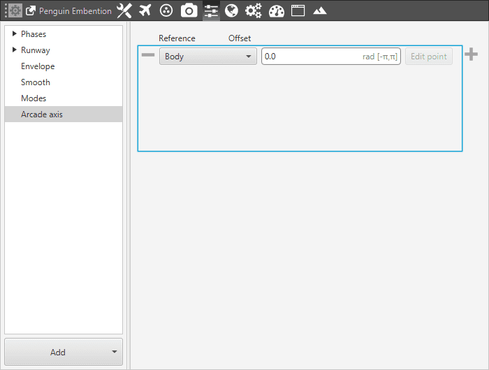Select the Phases item label
The height and width of the screenshot is (370, 489).
(x=34, y=34)
